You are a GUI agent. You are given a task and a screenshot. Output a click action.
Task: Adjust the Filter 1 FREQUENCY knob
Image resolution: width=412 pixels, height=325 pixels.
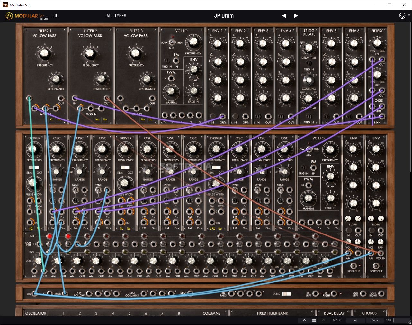45,53
